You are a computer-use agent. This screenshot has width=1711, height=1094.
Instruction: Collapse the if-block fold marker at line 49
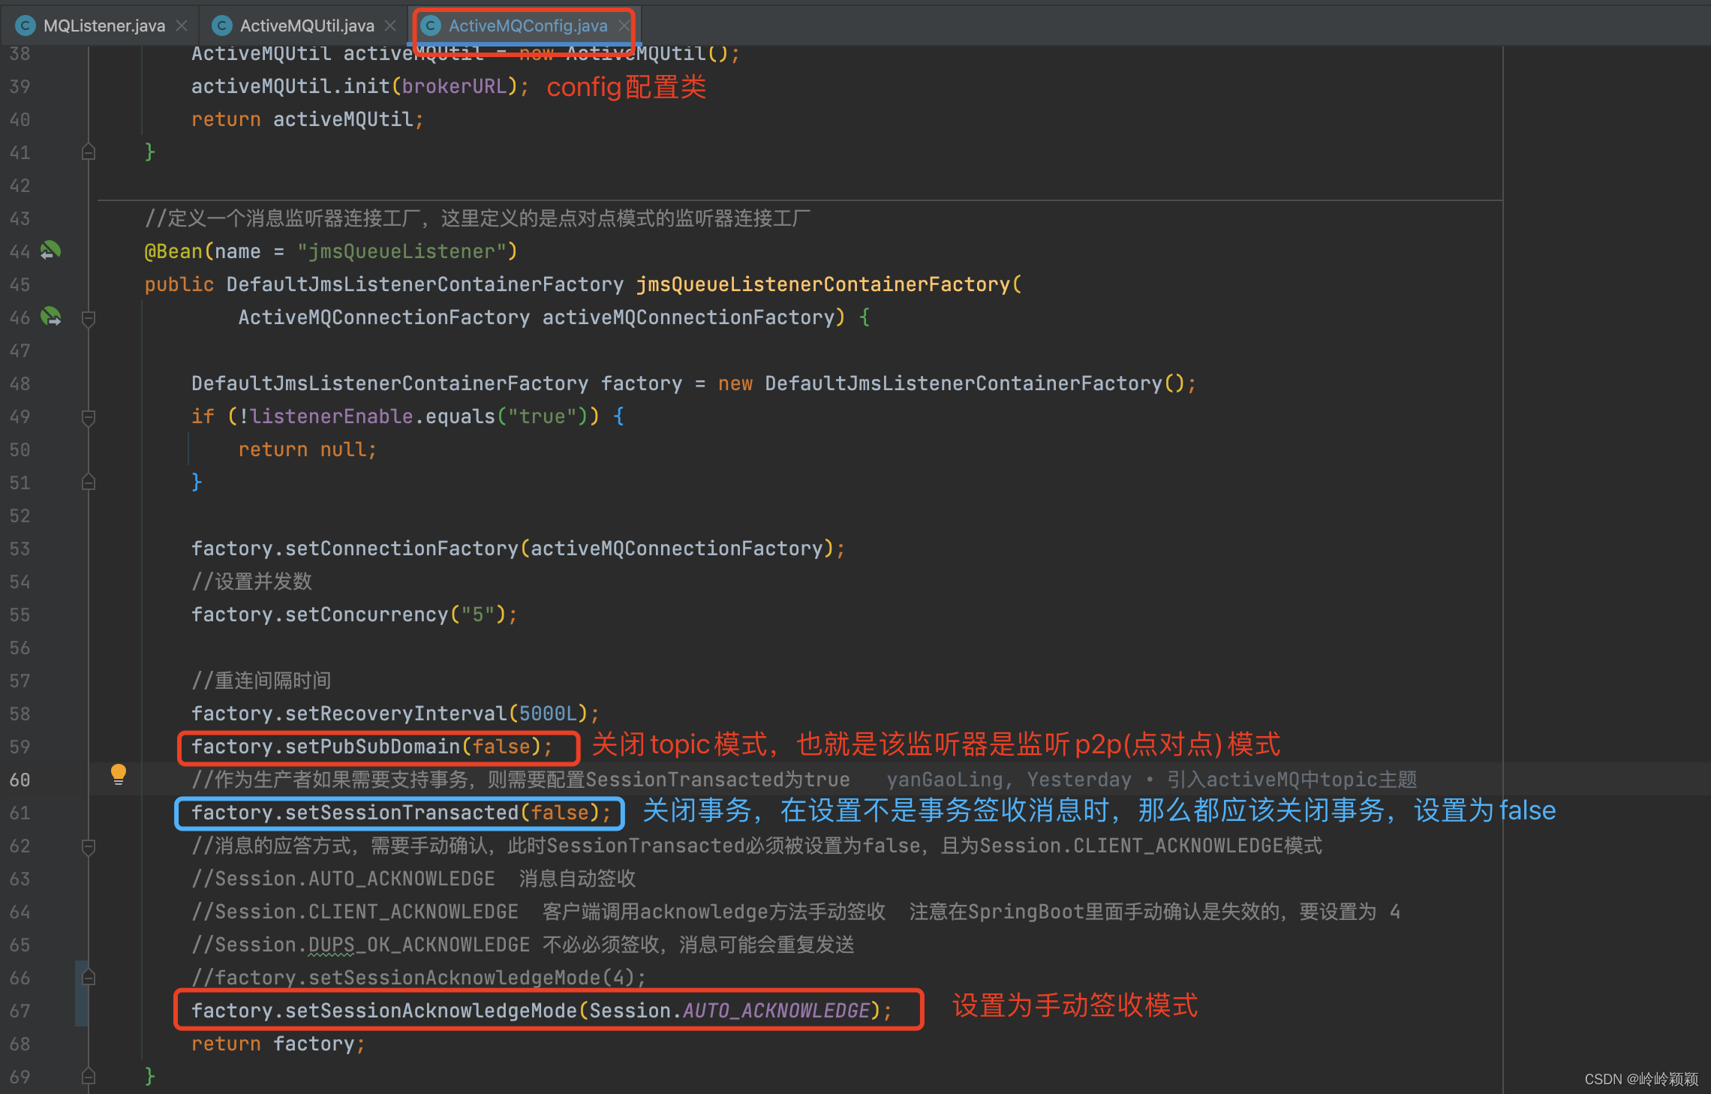89,418
